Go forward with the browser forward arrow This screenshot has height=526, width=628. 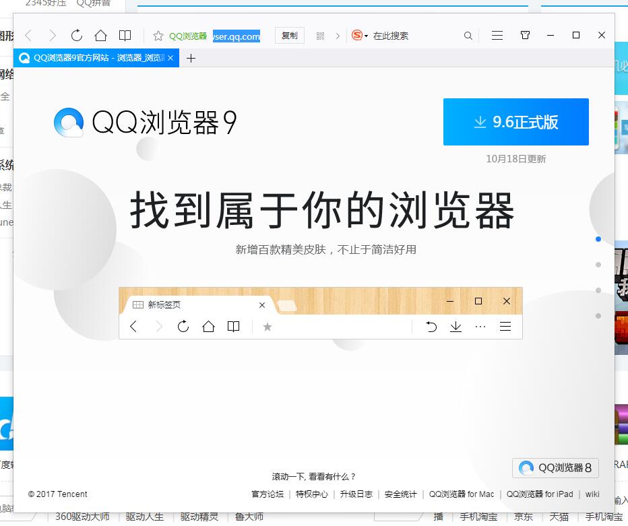coord(53,36)
